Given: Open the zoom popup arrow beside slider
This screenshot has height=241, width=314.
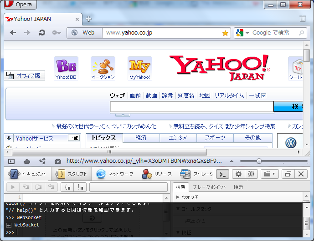Looking at the screenshot, I should point(232,161).
